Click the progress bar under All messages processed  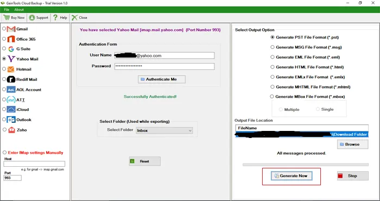(x=306, y=165)
